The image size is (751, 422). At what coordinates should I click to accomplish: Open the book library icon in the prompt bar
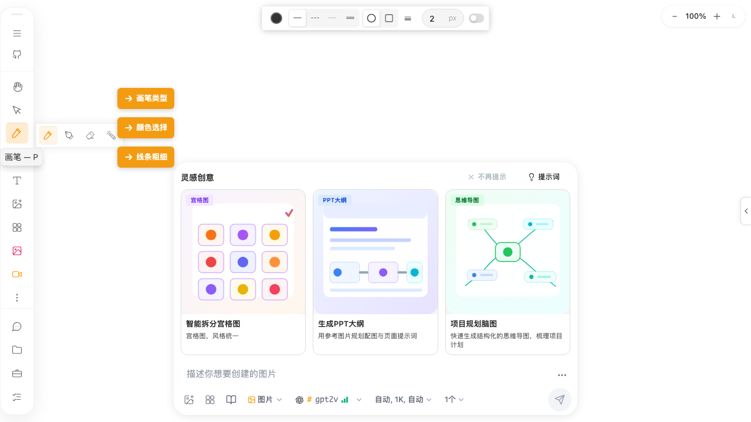pyautogui.click(x=231, y=400)
